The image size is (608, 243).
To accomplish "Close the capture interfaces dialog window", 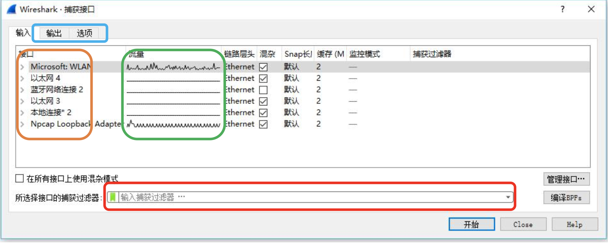I will tap(591, 9).
